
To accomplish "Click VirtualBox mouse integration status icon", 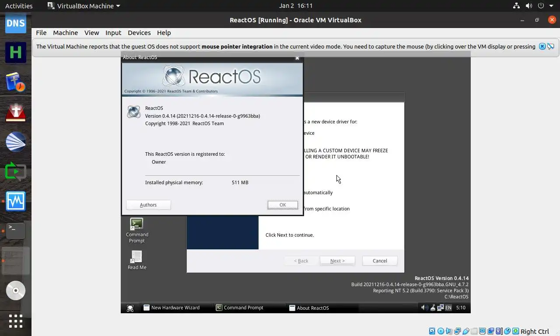I will coord(507,331).
